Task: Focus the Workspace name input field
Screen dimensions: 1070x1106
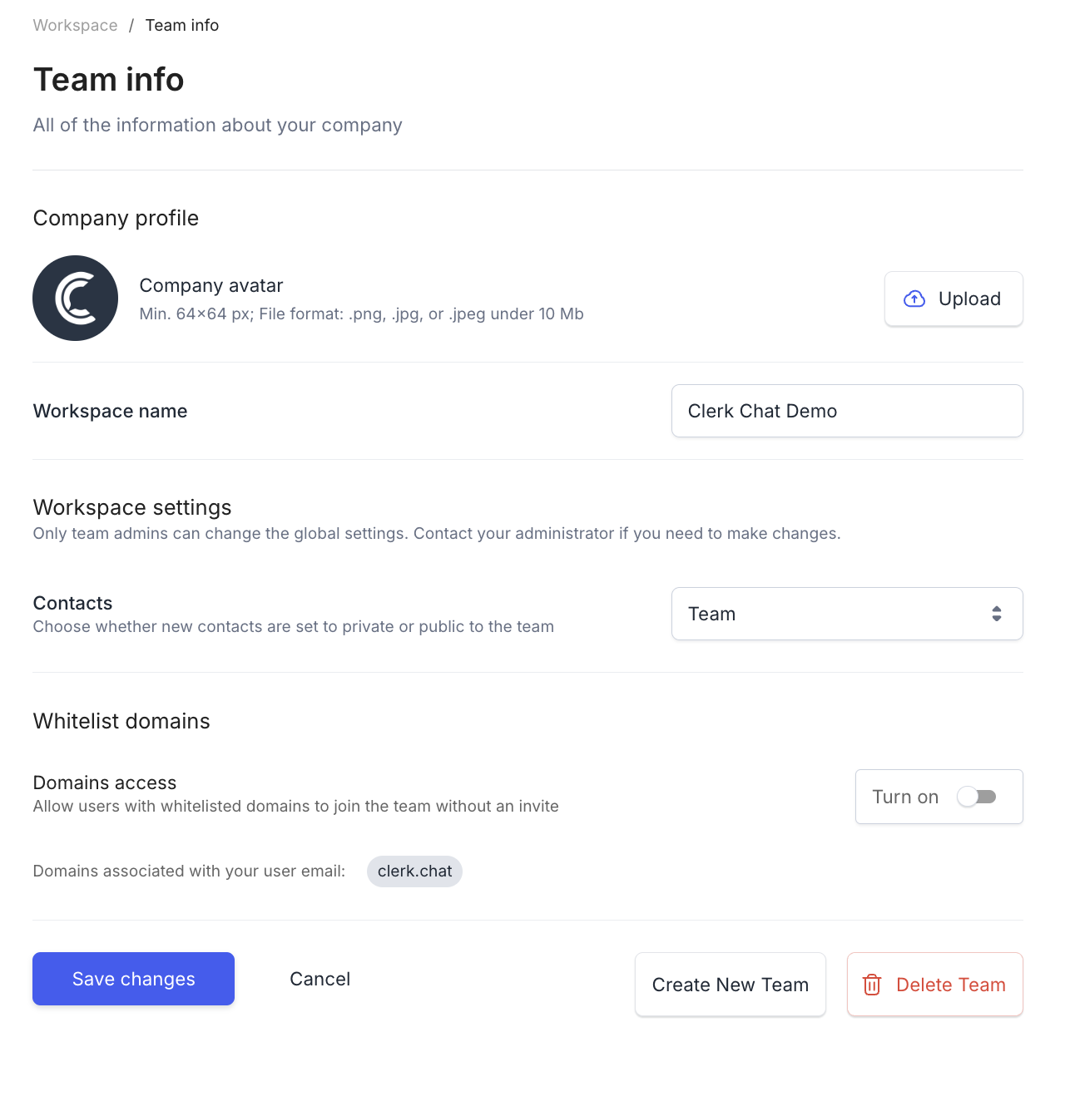Action: tap(846, 411)
